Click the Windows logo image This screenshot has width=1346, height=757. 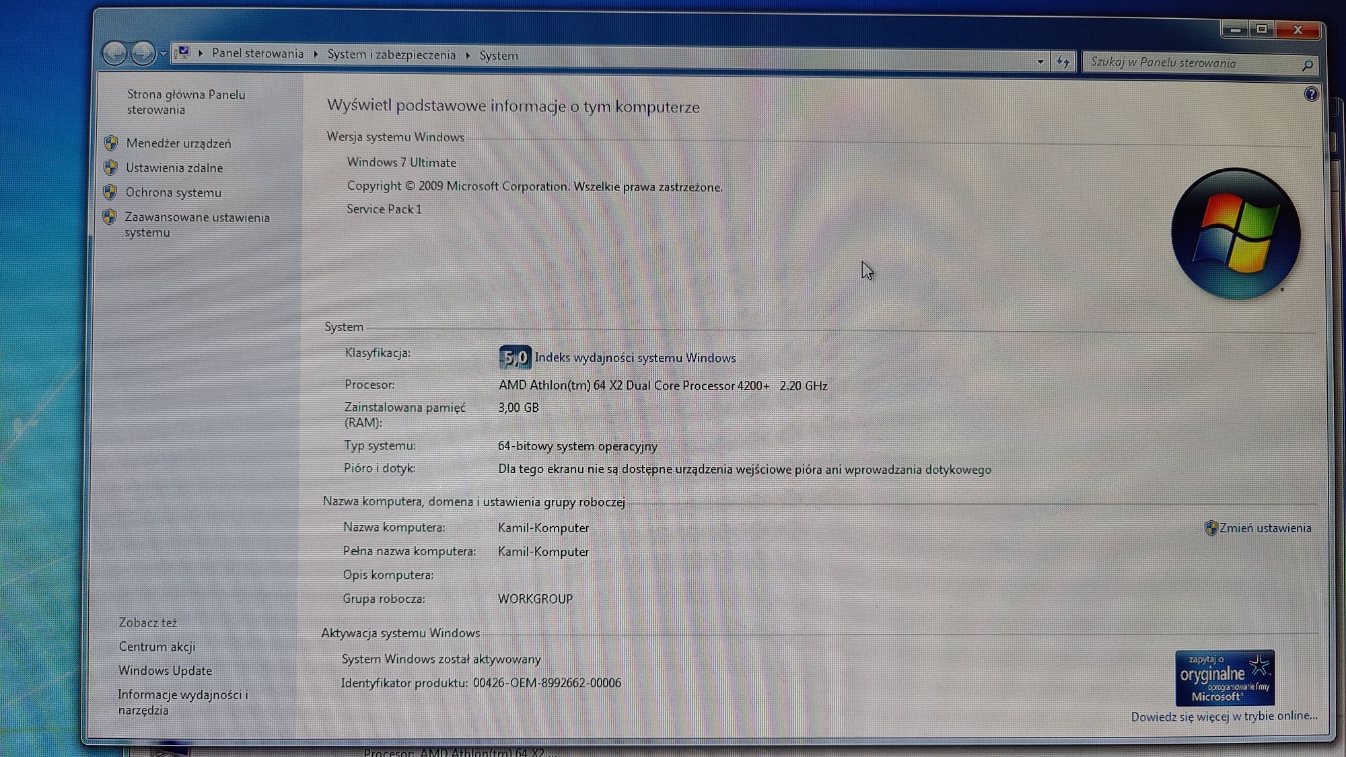point(1236,233)
